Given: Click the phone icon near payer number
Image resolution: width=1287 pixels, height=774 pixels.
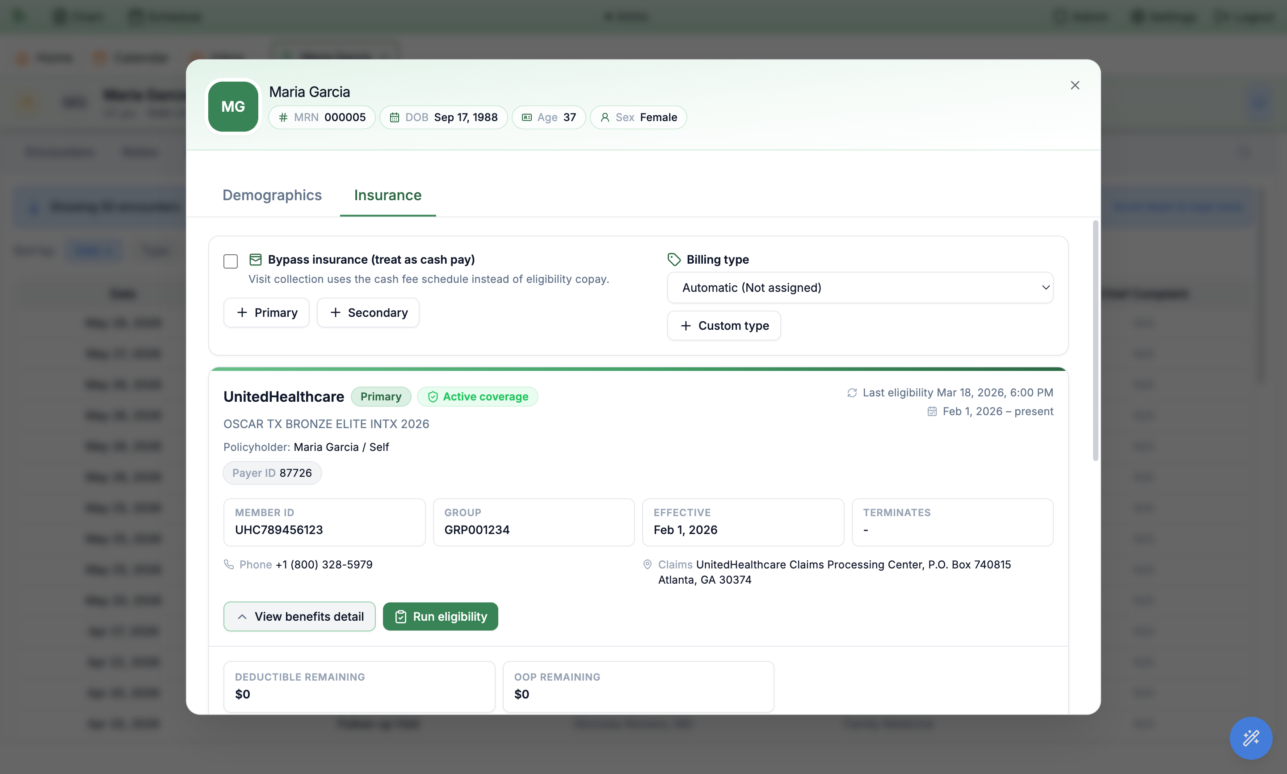Looking at the screenshot, I should 228,564.
